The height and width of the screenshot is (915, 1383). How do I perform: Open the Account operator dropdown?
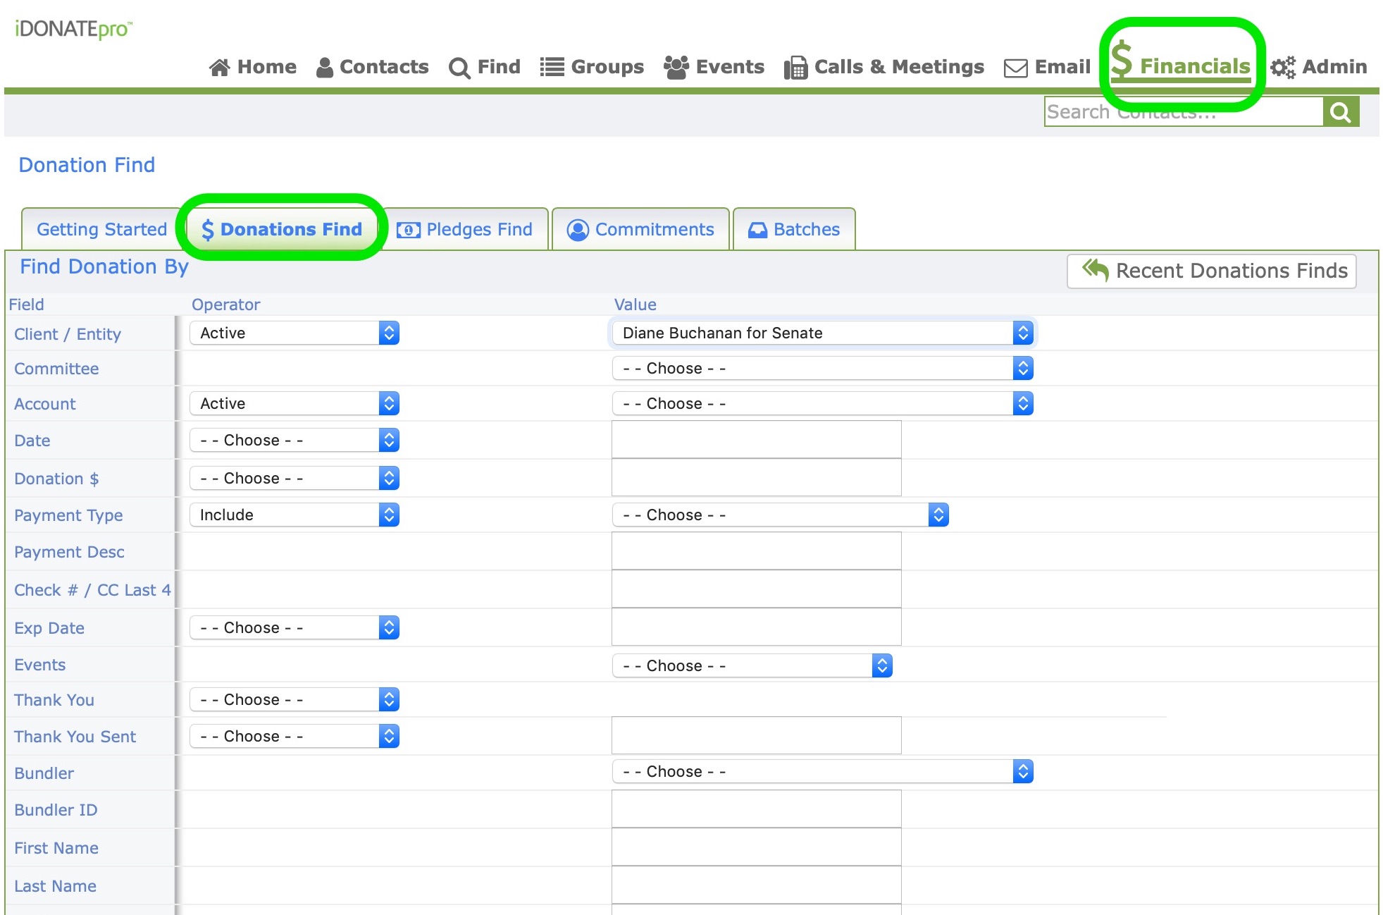[294, 403]
